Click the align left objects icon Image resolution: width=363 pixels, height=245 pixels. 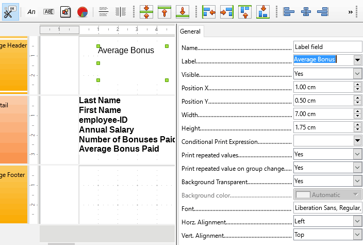(288, 12)
